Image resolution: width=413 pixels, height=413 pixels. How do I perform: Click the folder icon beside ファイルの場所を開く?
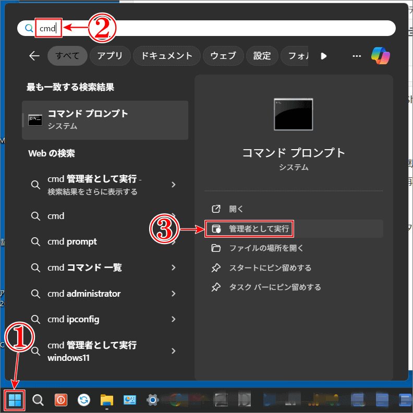pos(216,248)
